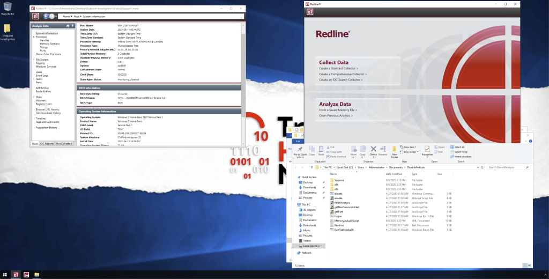Click Open Previous Analysis link

tap(336, 116)
